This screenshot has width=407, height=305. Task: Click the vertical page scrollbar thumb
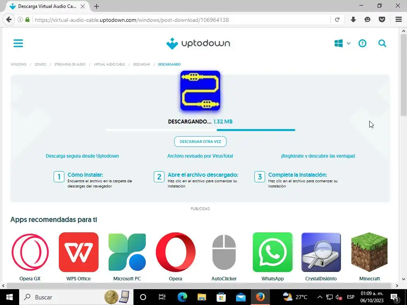point(403,75)
